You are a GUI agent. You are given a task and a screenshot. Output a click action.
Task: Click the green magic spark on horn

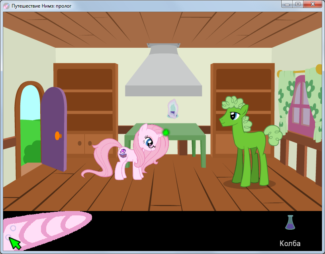coord(166,132)
